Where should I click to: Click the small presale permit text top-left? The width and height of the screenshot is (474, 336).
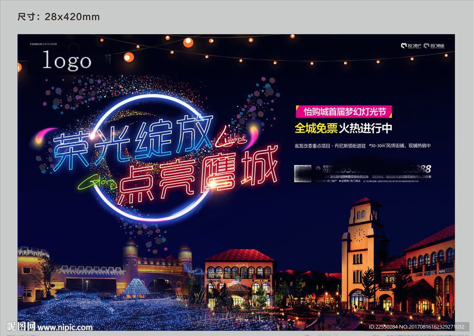[x=43, y=44]
